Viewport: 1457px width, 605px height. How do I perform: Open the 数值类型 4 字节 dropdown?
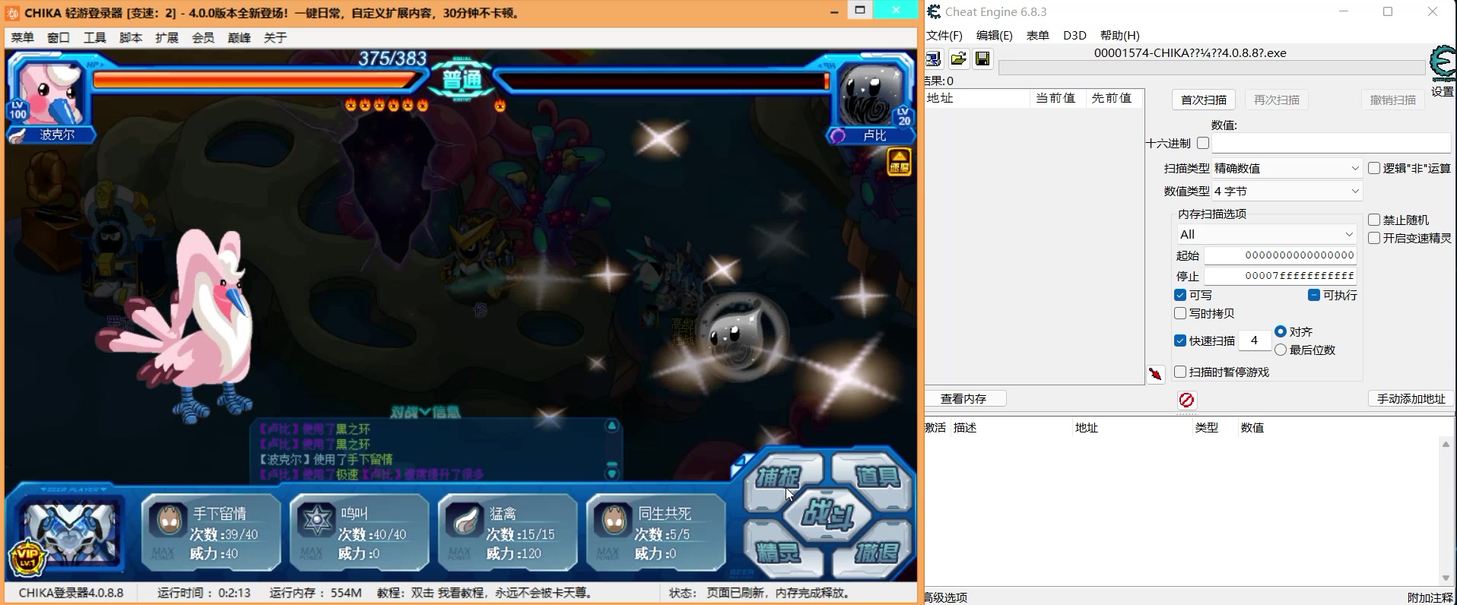click(1287, 191)
